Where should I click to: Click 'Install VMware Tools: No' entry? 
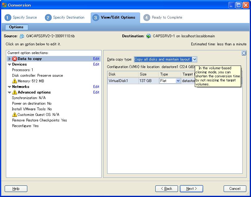pos(32,109)
